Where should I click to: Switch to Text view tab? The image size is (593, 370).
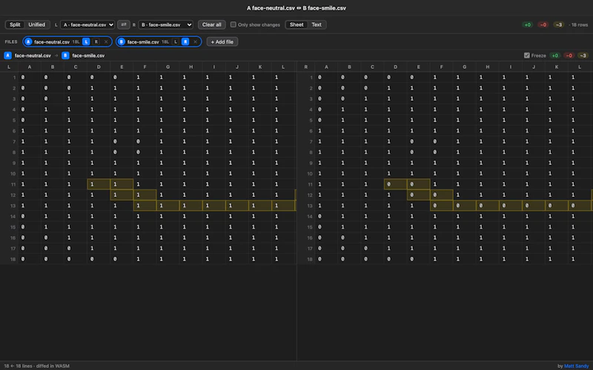tap(317, 24)
